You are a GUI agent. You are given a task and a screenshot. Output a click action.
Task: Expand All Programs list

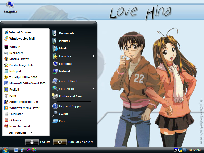point(21,133)
